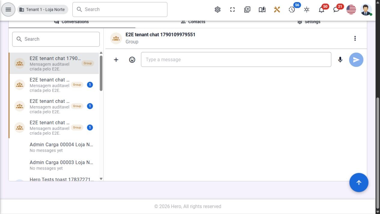Click the conversation list scrollbar thumb
380x214 pixels.
pyautogui.click(x=101, y=73)
